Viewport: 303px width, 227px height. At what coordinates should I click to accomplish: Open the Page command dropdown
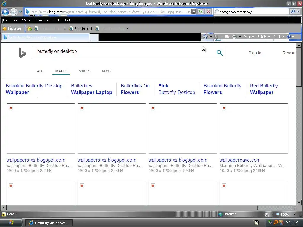point(249,37)
